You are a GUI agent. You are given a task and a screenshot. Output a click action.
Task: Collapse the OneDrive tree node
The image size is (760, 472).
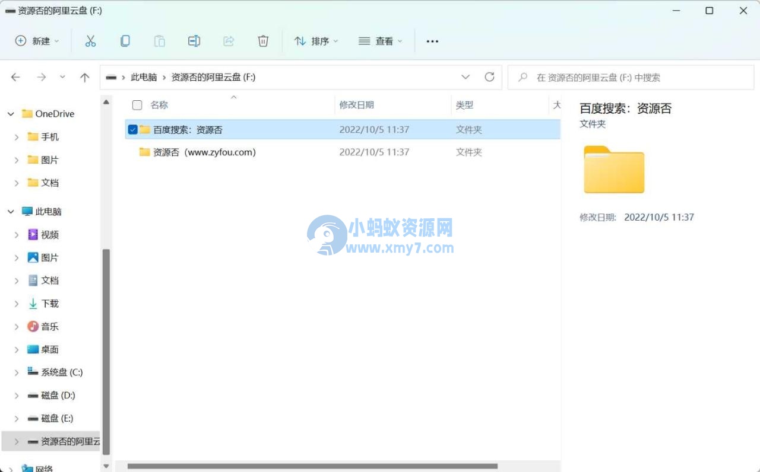(x=11, y=114)
